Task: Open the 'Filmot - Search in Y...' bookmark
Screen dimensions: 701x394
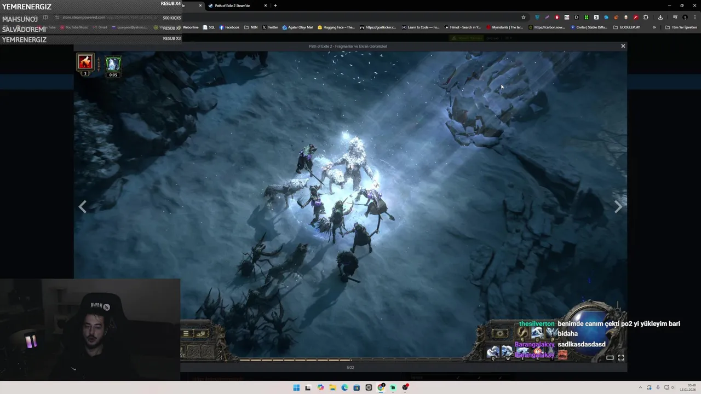Action: point(462,27)
